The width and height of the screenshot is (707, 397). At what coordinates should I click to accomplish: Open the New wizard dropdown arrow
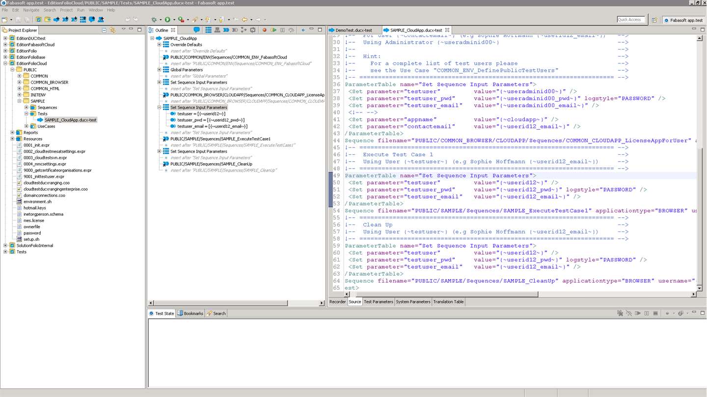coord(10,20)
